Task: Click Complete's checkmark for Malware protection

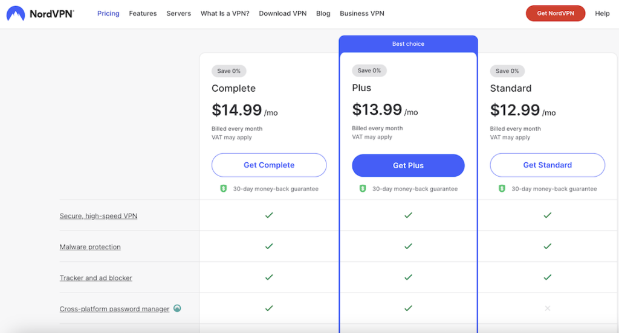Action: [x=269, y=246]
